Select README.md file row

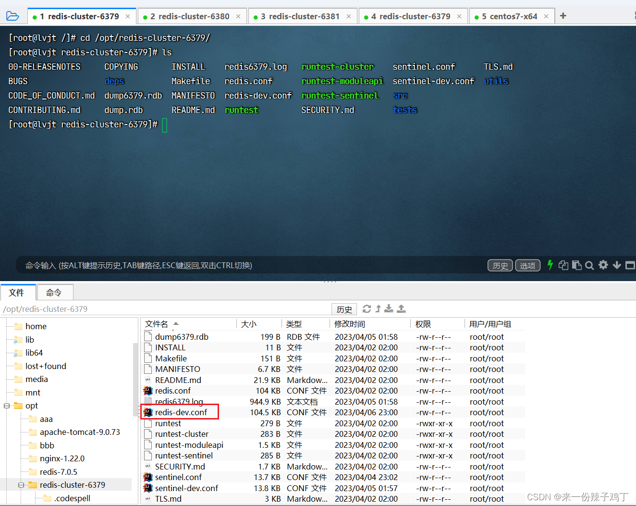(334, 380)
